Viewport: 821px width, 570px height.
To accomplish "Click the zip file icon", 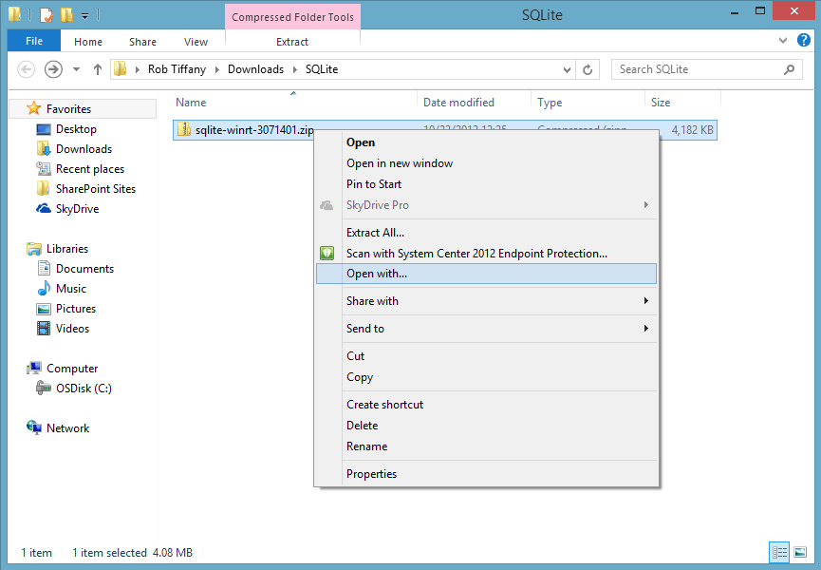I will coord(184,129).
